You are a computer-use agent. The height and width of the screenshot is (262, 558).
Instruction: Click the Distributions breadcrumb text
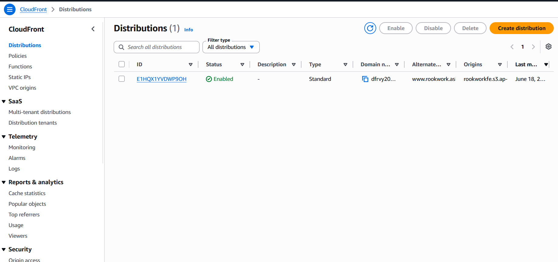75,9
